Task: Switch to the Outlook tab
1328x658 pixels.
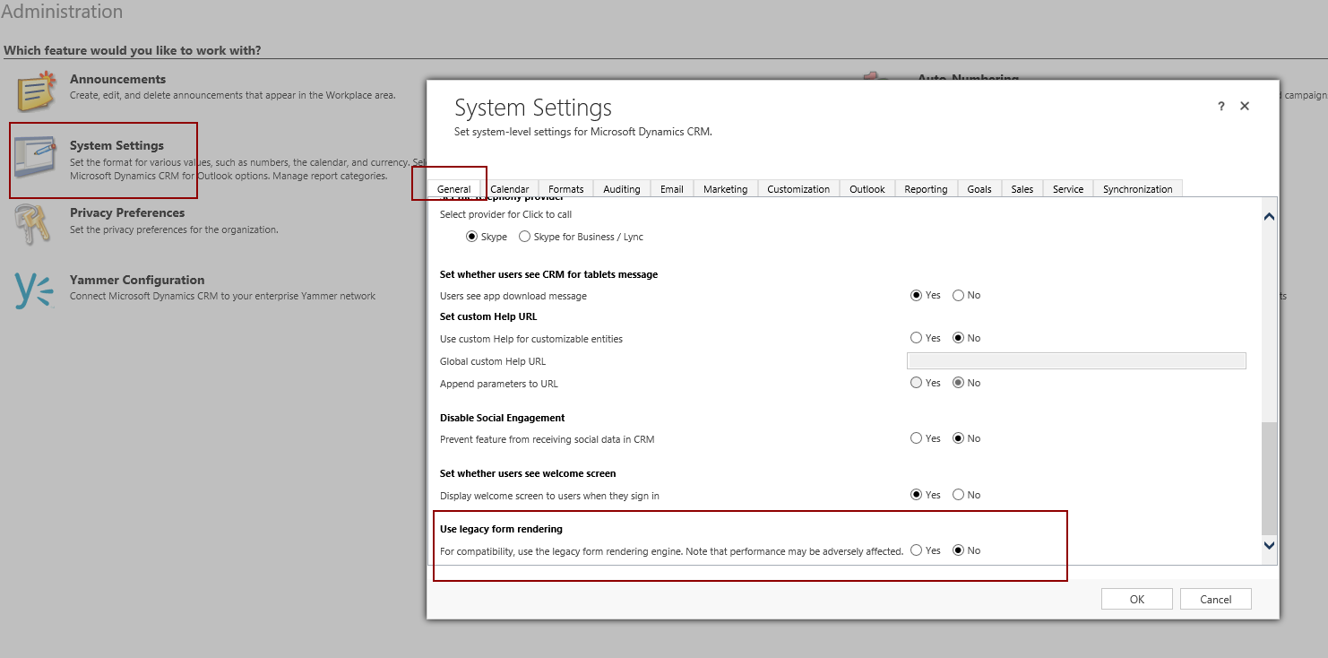Action: pos(867,188)
